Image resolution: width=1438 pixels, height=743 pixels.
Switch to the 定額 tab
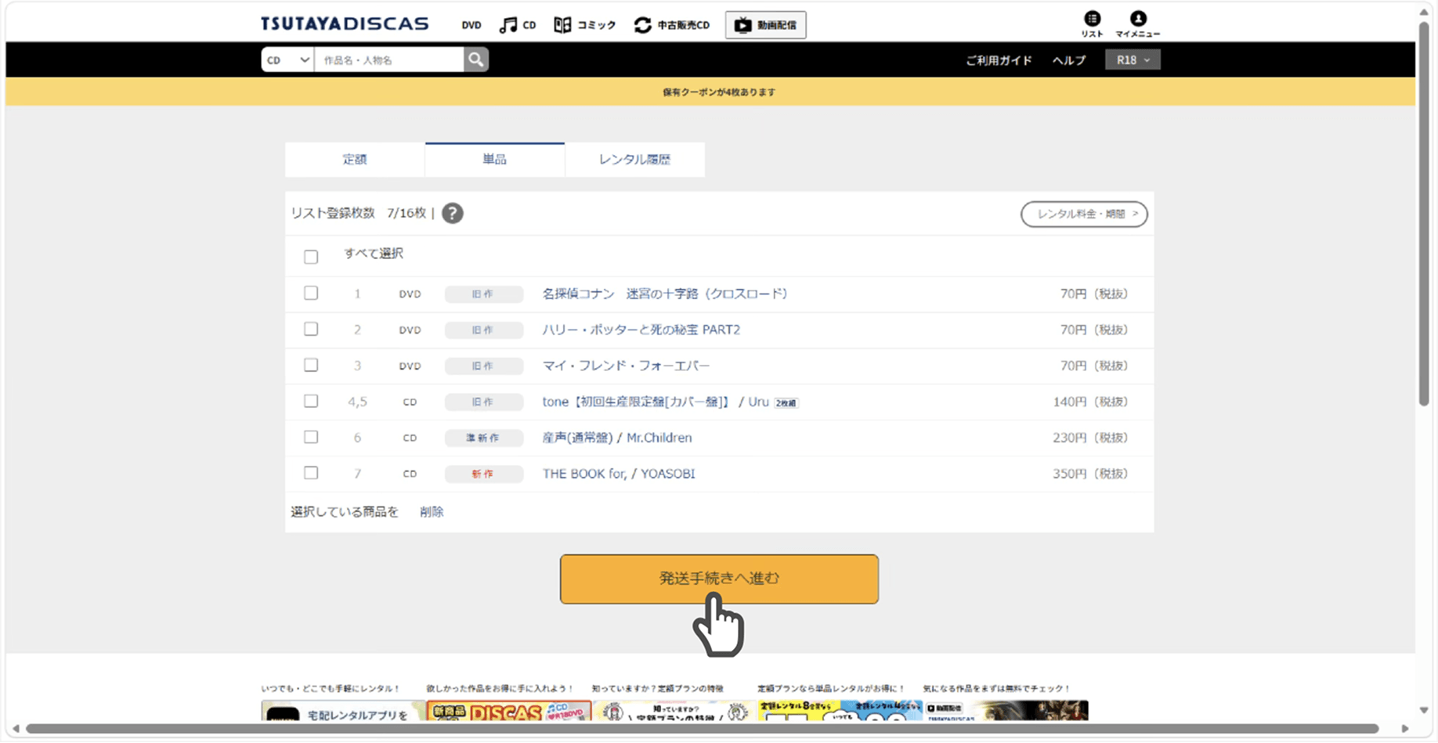(x=355, y=159)
